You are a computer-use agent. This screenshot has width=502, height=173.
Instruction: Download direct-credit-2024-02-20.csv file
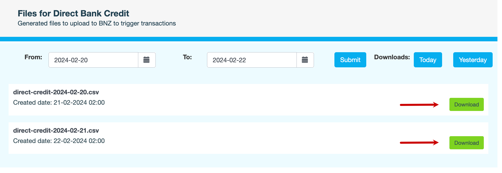[466, 104]
